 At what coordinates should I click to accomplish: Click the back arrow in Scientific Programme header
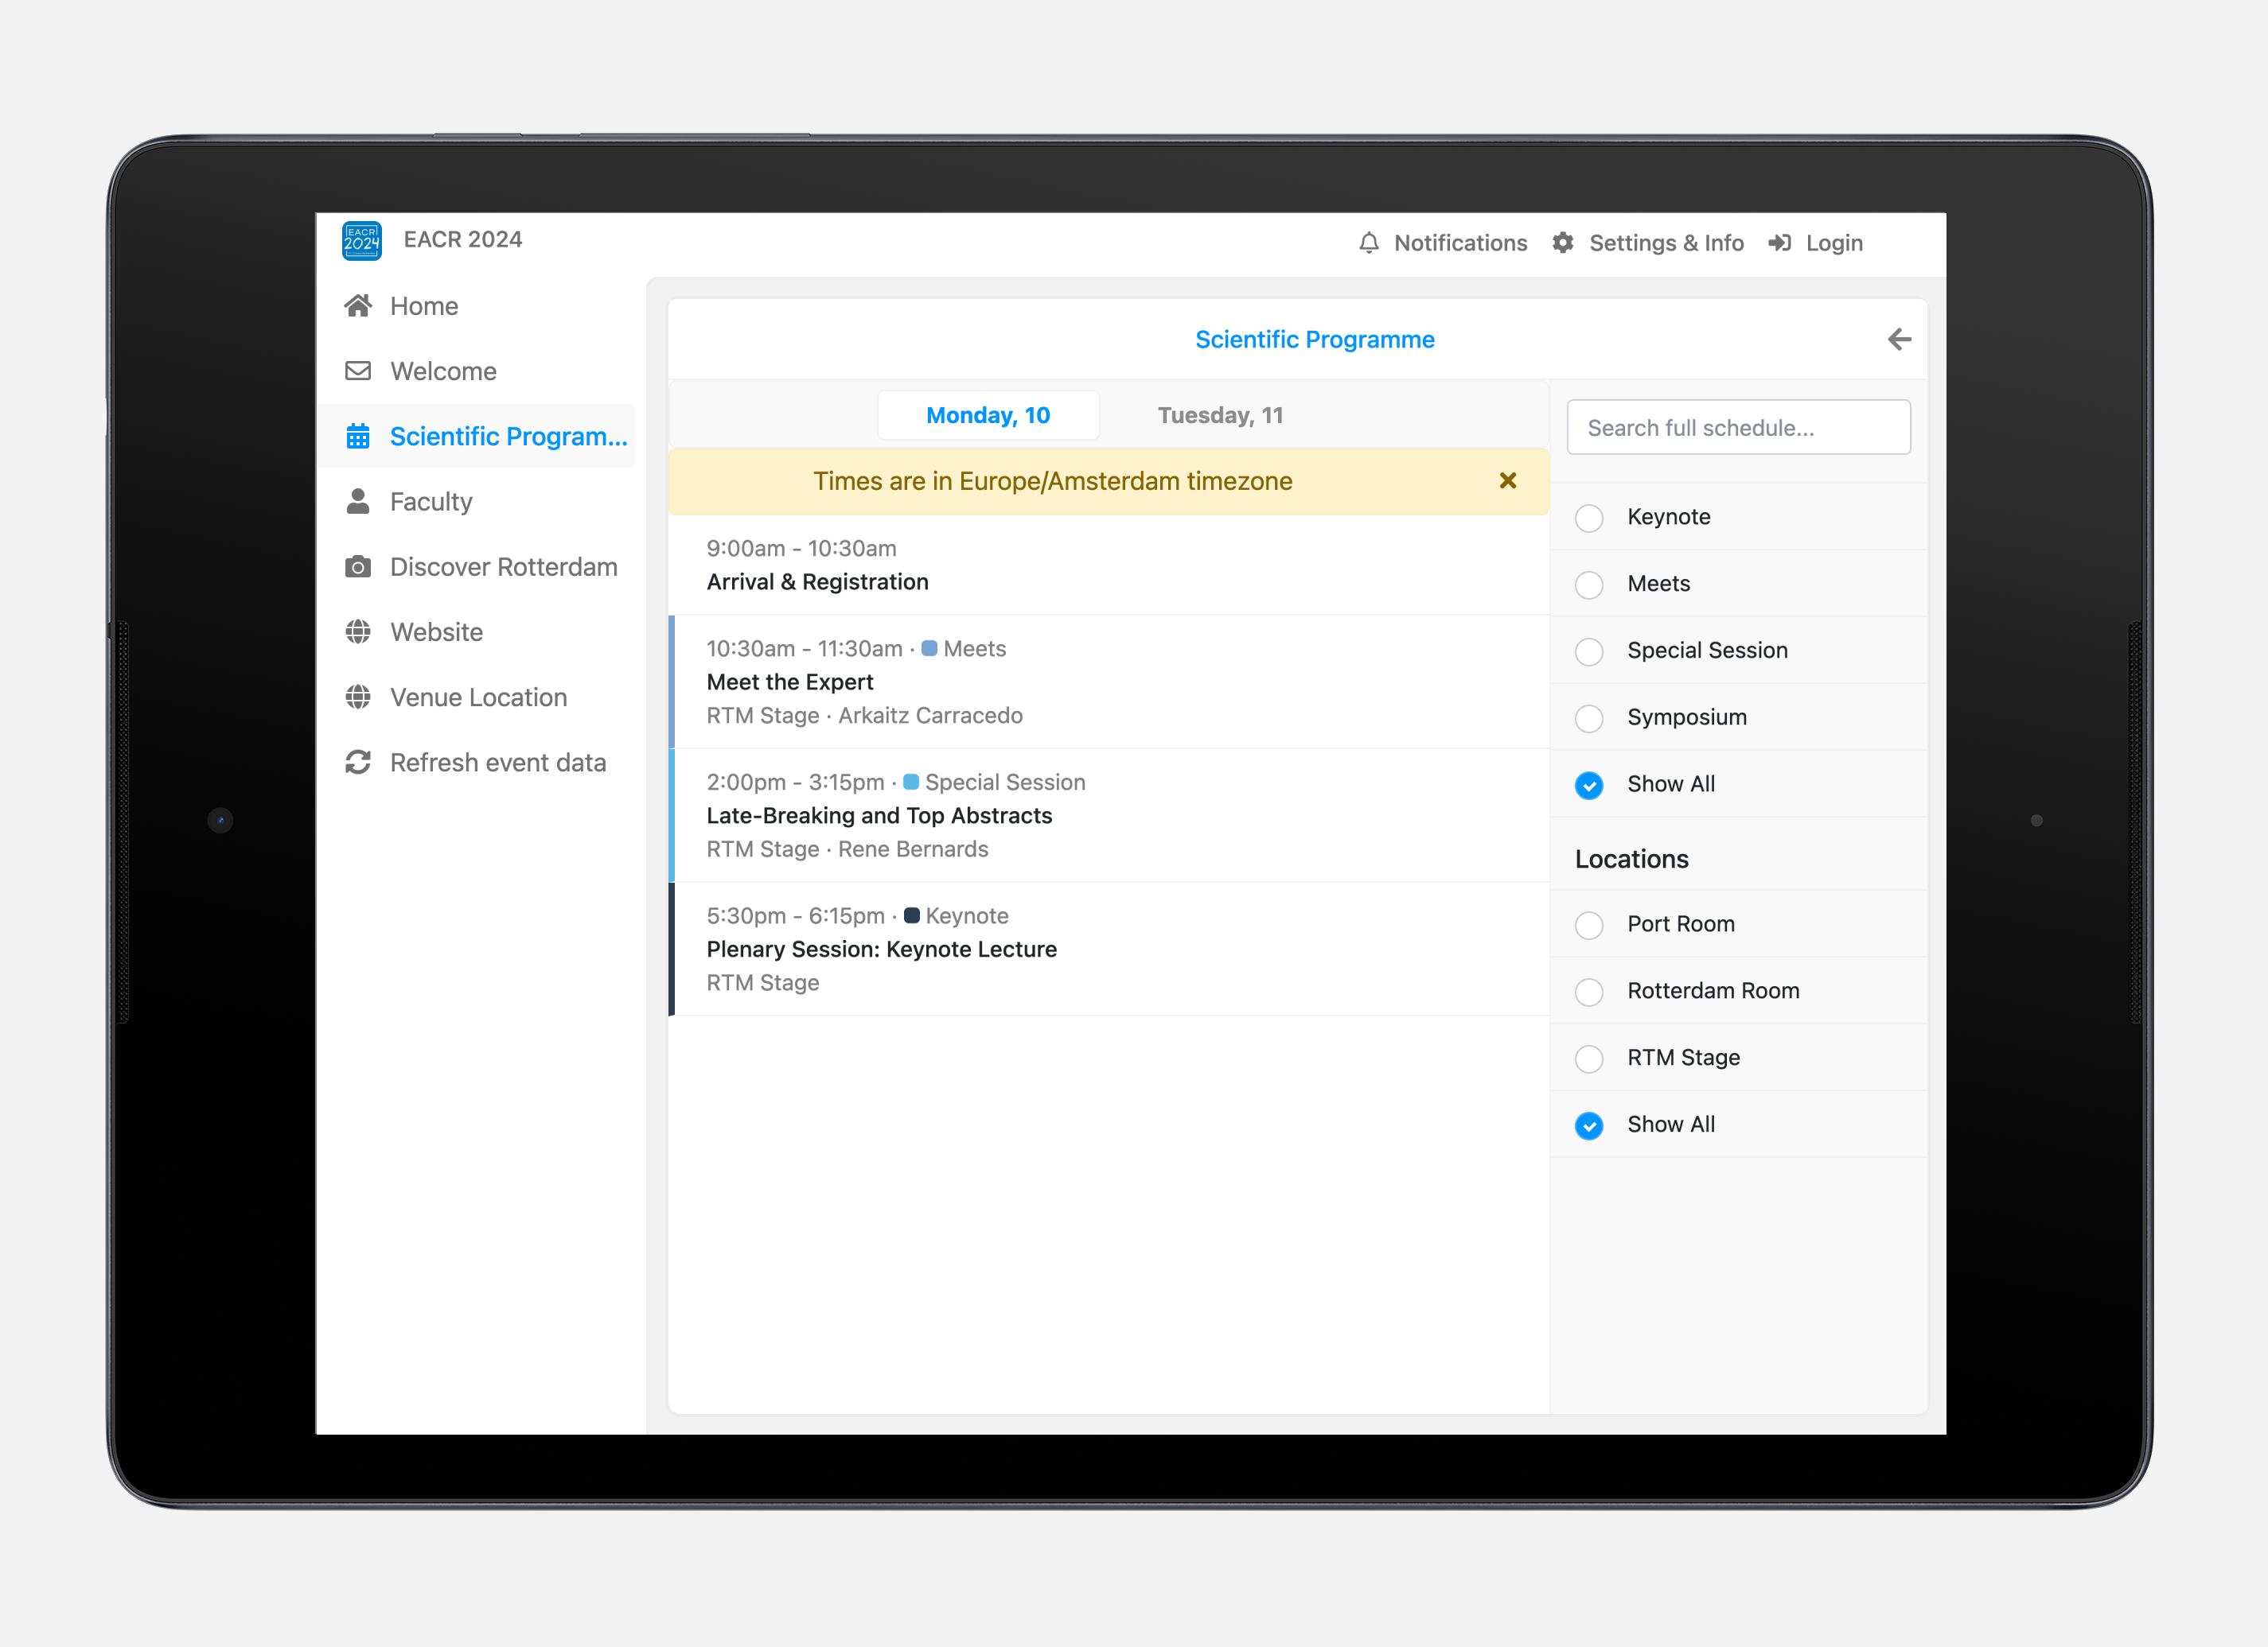tap(1899, 340)
